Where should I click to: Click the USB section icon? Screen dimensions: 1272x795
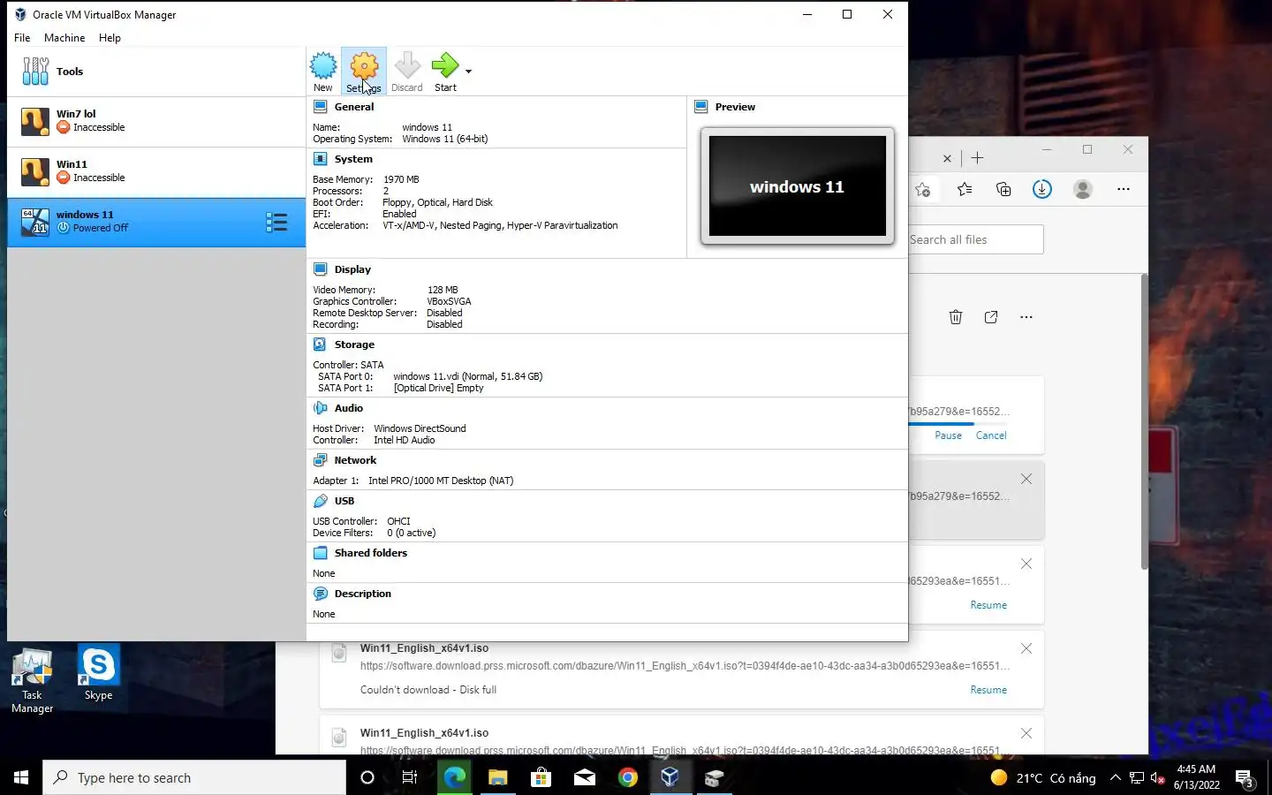(321, 501)
